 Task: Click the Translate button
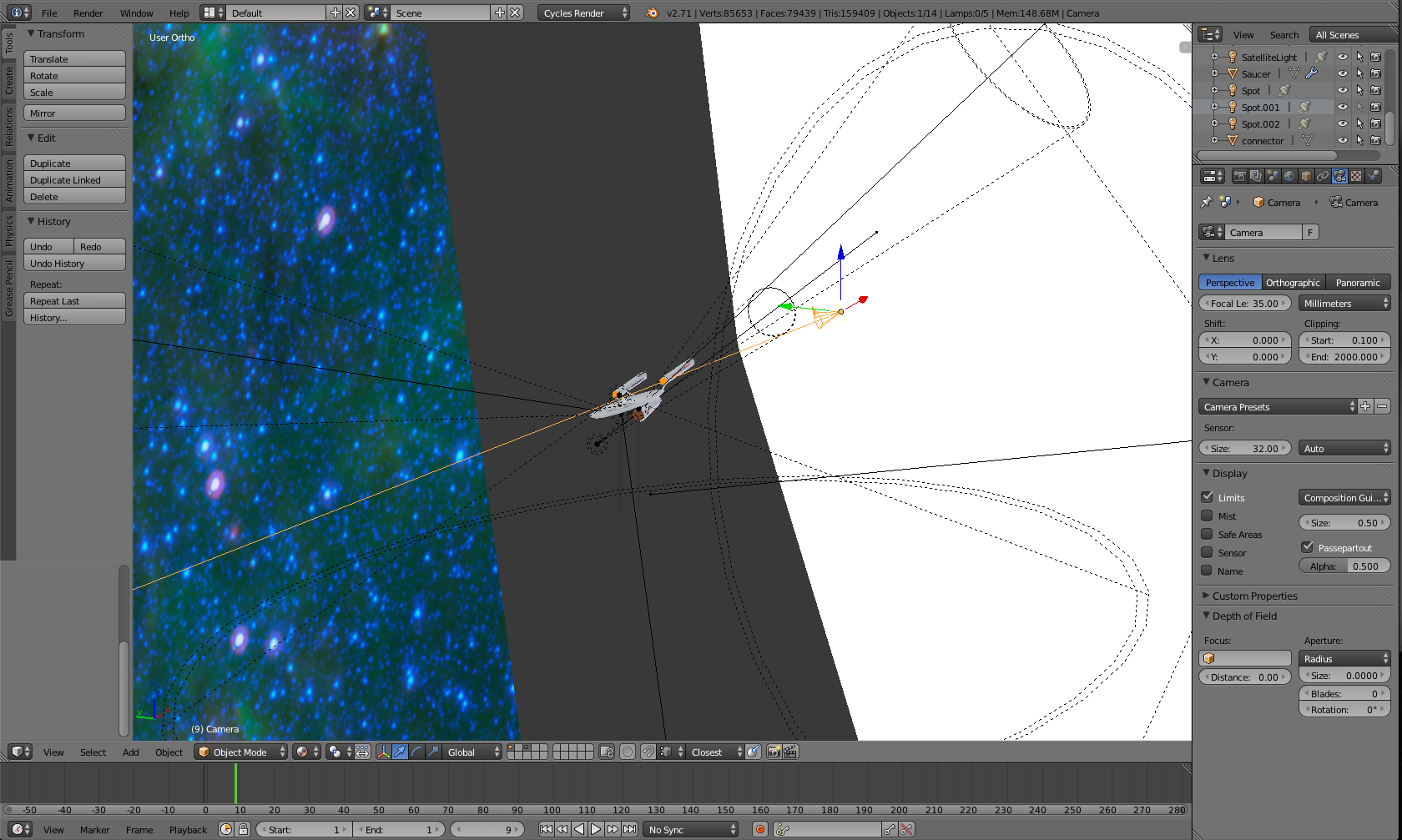click(74, 58)
